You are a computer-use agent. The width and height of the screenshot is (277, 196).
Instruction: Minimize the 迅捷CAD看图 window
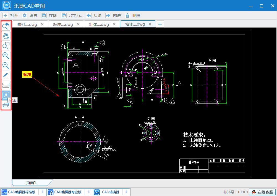pyautogui.click(x=250, y=6)
